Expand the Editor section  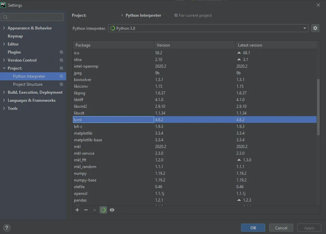pyautogui.click(x=4, y=44)
